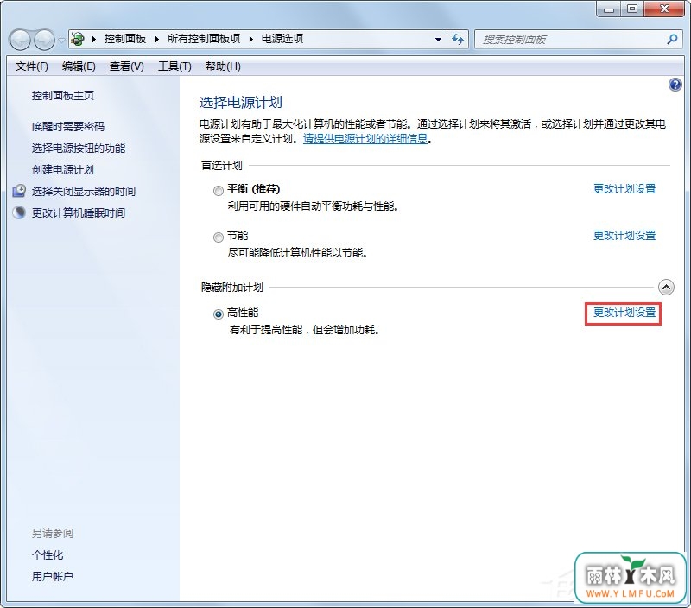The image size is (691, 608).
Task: Open 唤醒时需要密码 sidebar link
Action: click(x=68, y=127)
